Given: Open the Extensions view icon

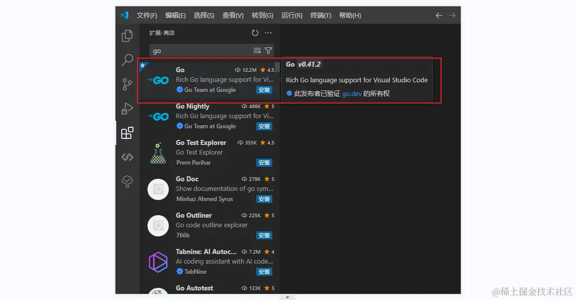Looking at the screenshot, I should coord(127,133).
